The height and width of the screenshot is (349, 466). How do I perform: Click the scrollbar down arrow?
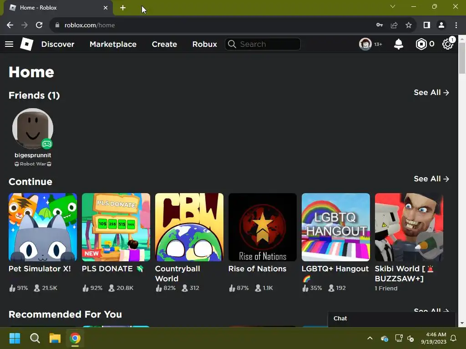click(x=462, y=323)
